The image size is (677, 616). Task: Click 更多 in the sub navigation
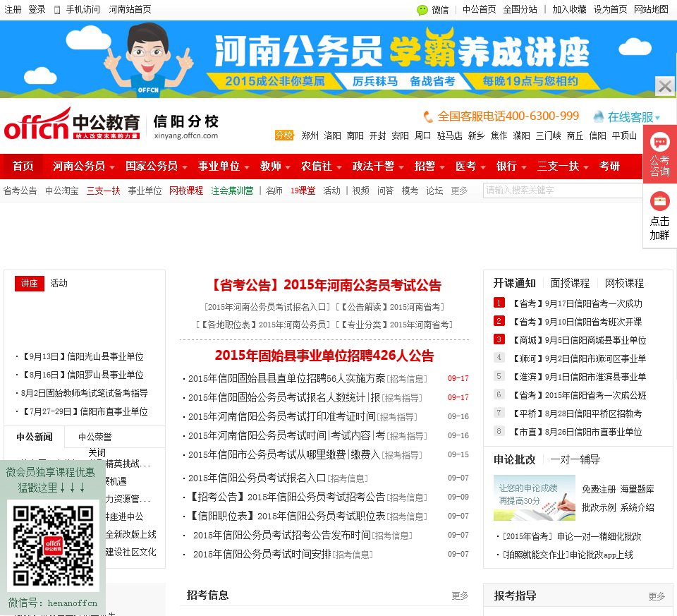(x=459, y=191)
